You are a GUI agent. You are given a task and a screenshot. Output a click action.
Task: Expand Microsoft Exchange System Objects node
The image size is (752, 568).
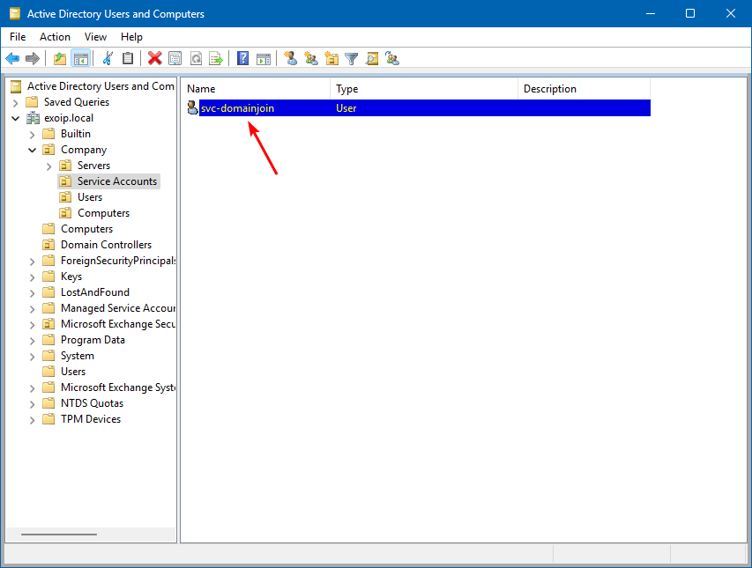click(32, 388)
